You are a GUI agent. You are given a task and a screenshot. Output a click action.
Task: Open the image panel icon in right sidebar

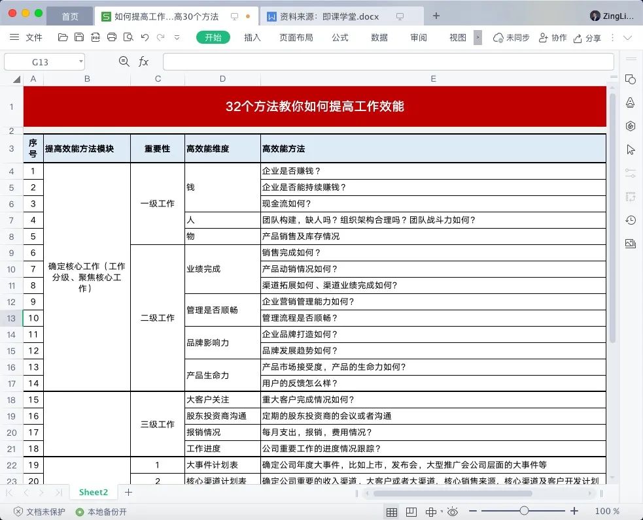pyautogui.click(x=629, y=243)
